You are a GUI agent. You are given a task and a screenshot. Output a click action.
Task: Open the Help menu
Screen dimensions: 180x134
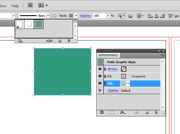click(x=15, y=6)
